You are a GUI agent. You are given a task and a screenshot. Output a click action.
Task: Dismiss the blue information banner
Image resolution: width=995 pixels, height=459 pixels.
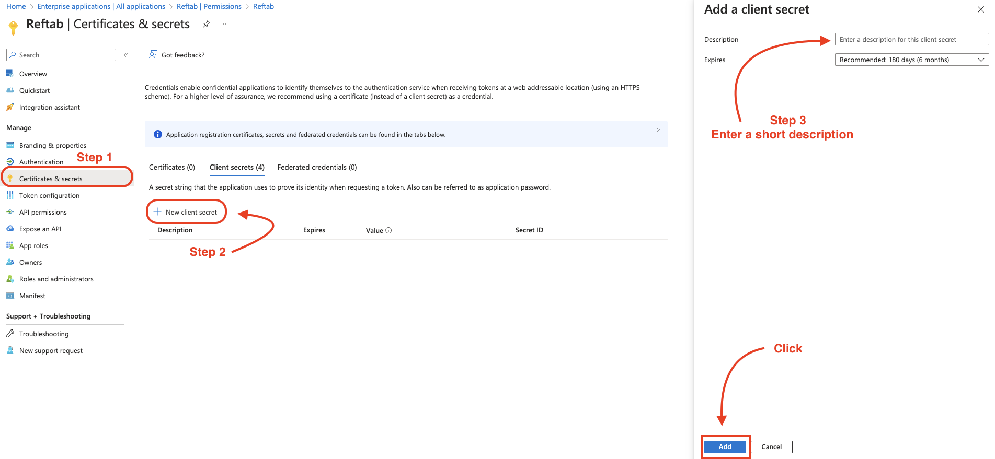(x=659, y=130)
